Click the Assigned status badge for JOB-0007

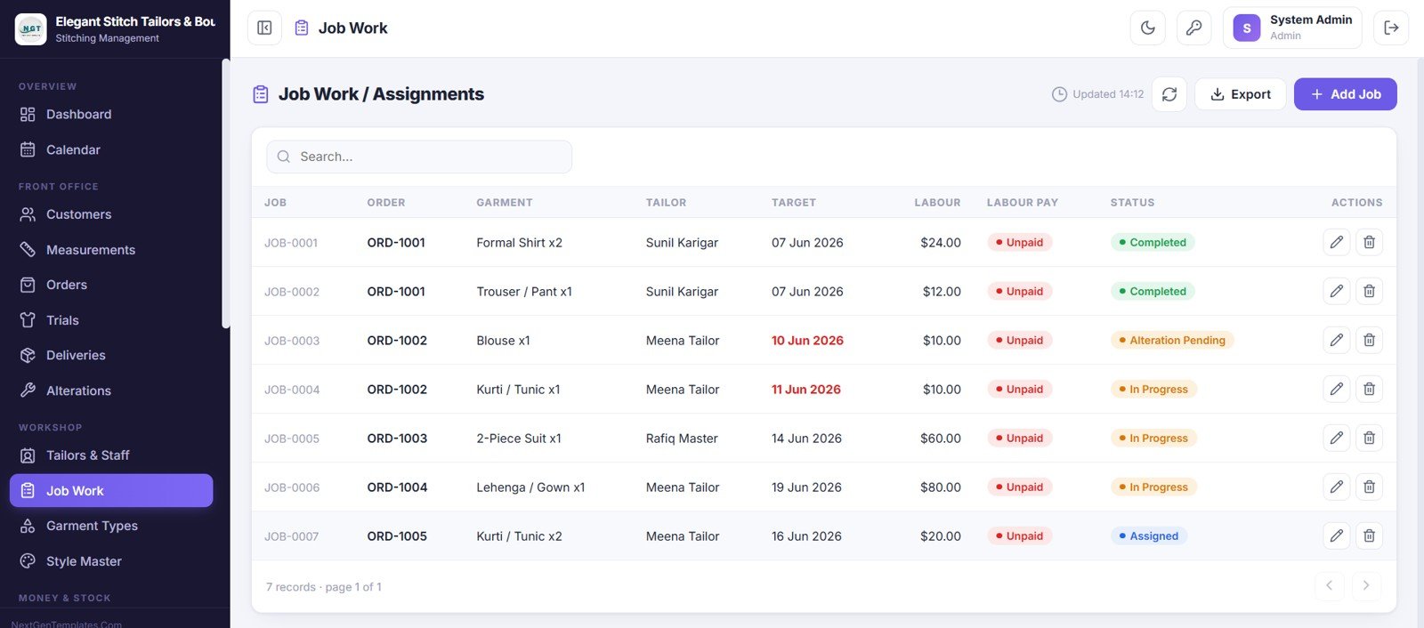[1149, 535]
